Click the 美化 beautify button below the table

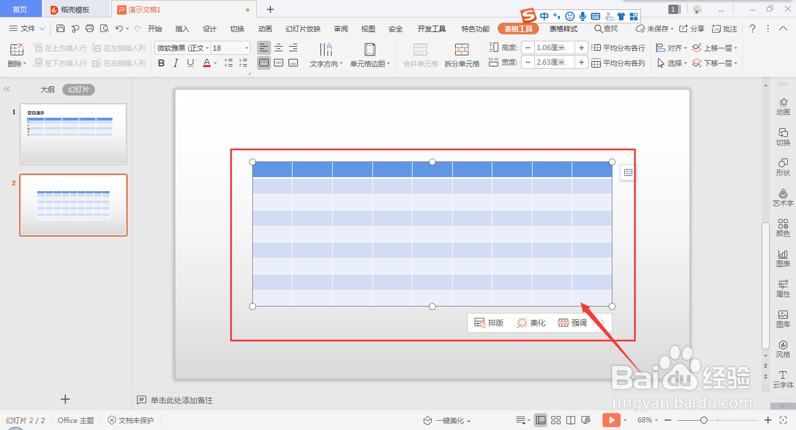(x=531, y=322)
